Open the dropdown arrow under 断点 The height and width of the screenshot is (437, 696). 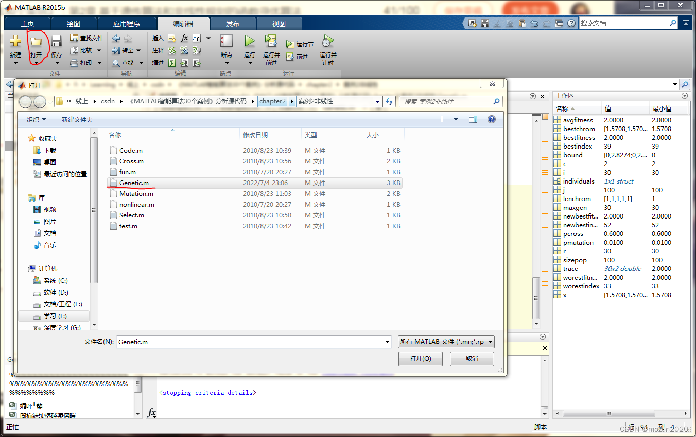point(227,63)
